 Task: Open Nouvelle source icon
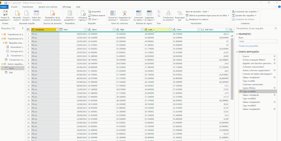pyautogui.click(x=17, y=13)
